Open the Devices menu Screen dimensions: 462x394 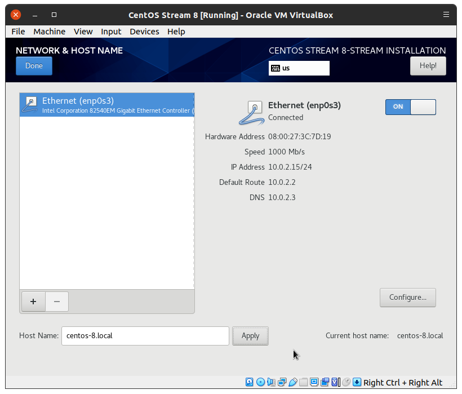[x=144, y=32]
